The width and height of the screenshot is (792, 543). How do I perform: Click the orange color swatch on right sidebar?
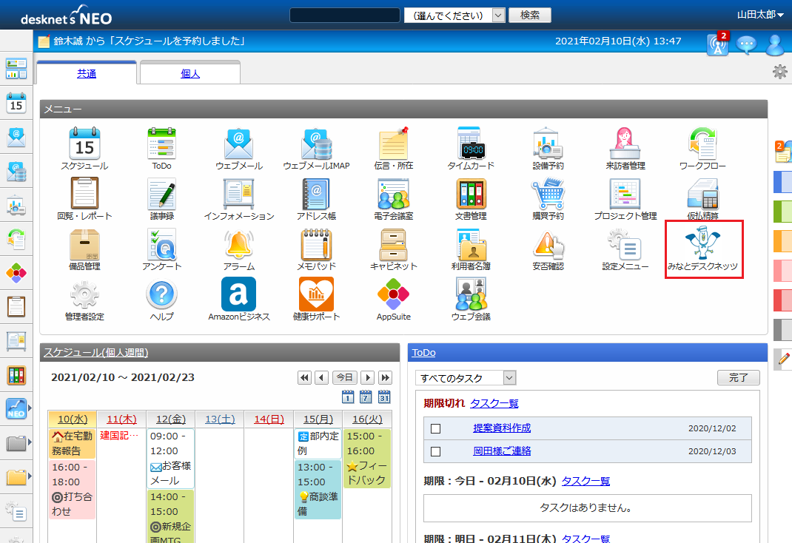(x=782, y=240)
